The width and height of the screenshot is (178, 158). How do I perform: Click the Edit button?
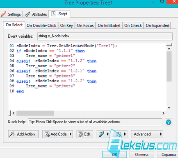[x=85, y=134]
